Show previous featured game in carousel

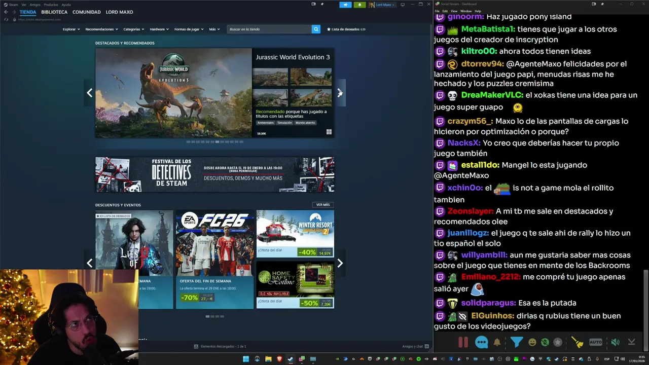89,93
